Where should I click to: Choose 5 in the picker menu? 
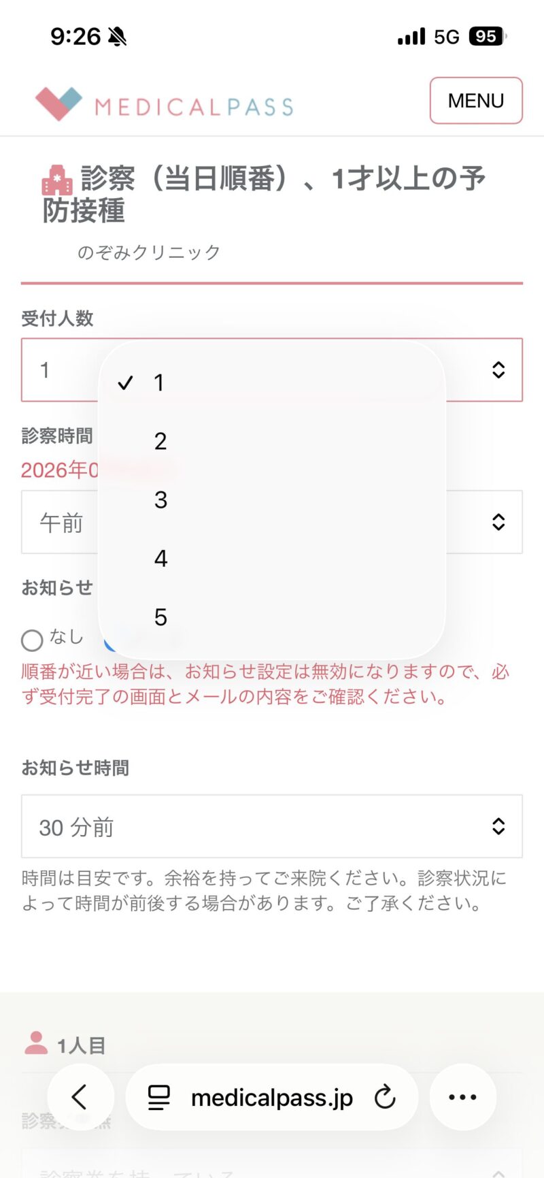tap(160, 617)
